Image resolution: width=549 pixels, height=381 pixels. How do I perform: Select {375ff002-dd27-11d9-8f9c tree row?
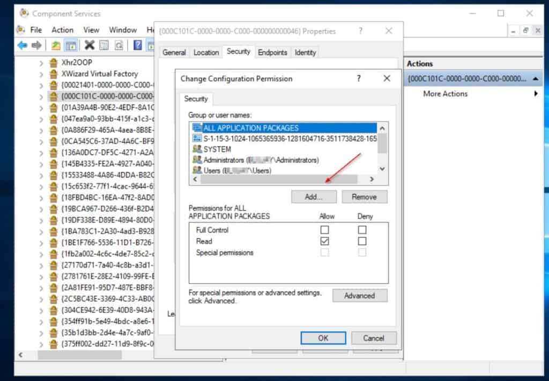click(101, 344)
